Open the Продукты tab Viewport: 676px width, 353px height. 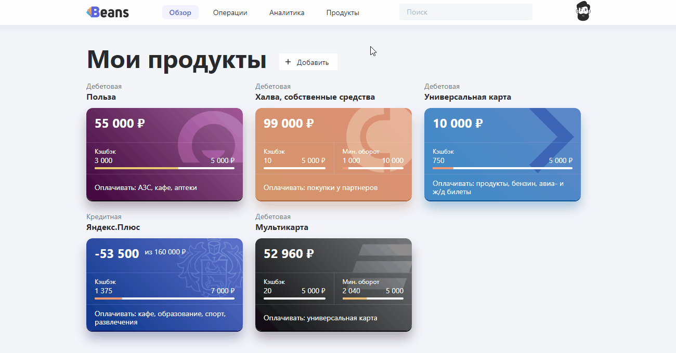click(x=343, y=12)
